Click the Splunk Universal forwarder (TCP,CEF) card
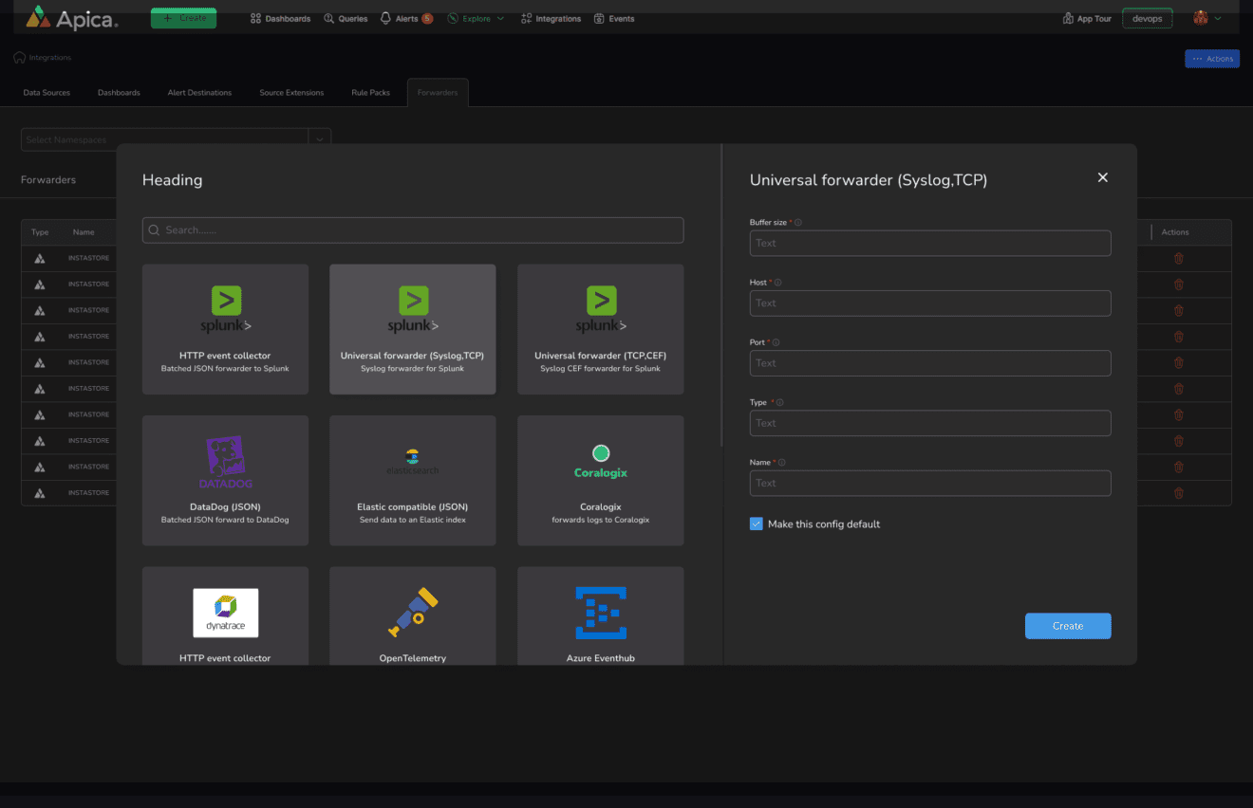Image resolution: width=1253 pixels, height=808 pixels. point(600,329)
